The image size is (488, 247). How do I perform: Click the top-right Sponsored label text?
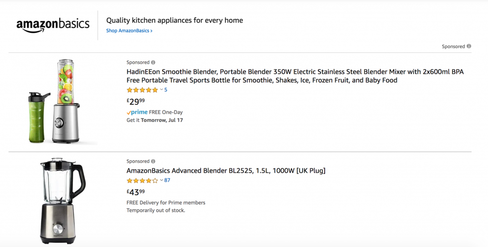[x=453, y=47]
